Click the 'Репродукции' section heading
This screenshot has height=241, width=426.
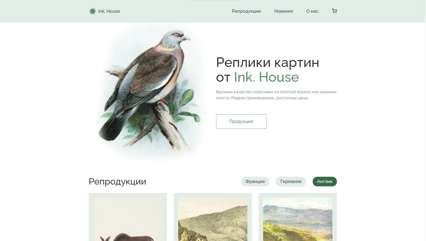coord(117,181)
